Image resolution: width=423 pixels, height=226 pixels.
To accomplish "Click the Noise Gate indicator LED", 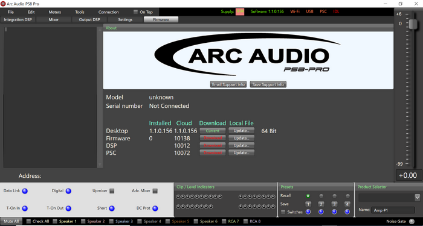I will pos(412,221).
